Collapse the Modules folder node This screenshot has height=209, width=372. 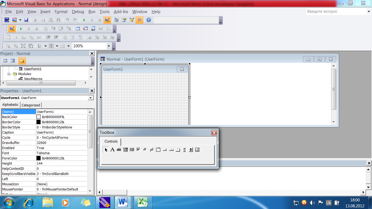tap(9, 74)
